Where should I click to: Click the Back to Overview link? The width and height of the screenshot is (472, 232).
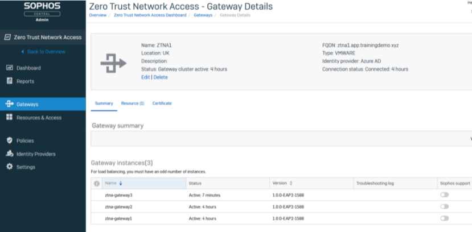(46, 52)
